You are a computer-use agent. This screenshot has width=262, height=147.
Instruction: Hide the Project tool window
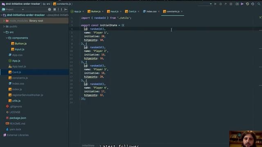(66, 9)
